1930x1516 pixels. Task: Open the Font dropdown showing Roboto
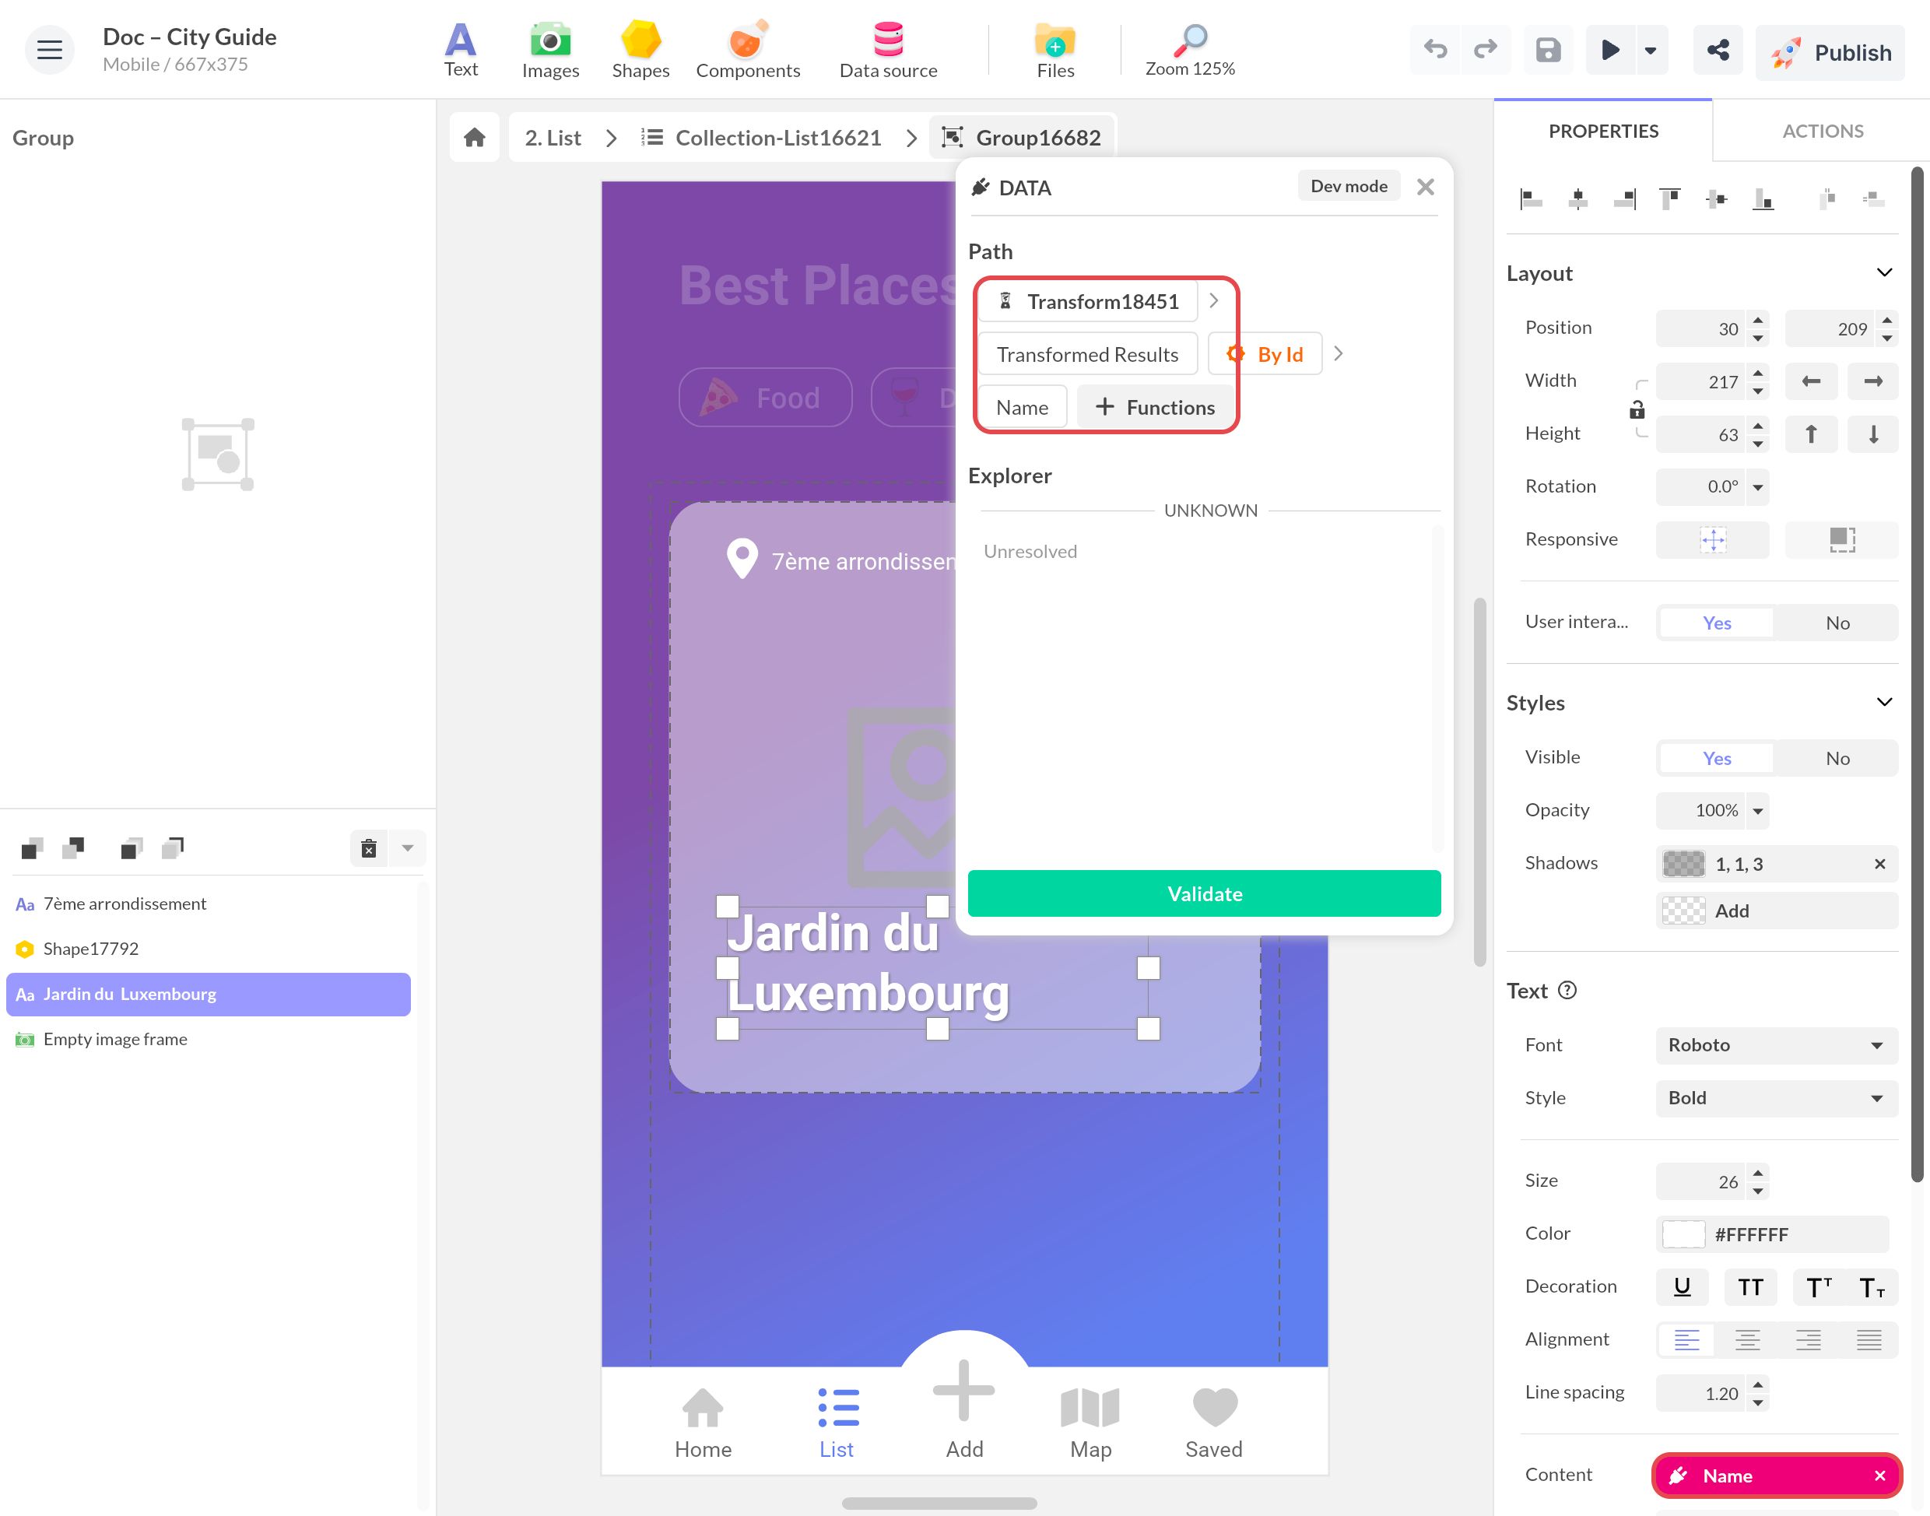click(1776, 1044)
